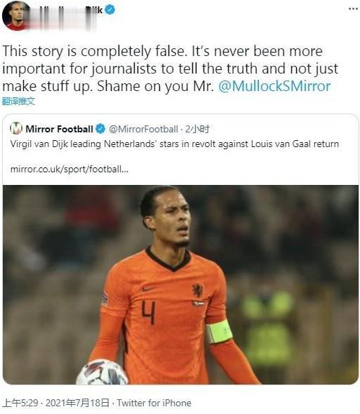Screen dimensions: 360x414
Task: Follow the mirror.co.uk/sport/football link
Action: pyautogui.click(x=69, y=169)
